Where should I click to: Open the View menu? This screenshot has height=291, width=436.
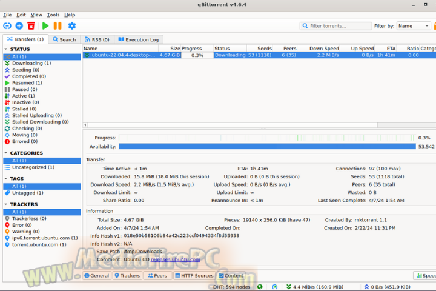click(36, 15)
